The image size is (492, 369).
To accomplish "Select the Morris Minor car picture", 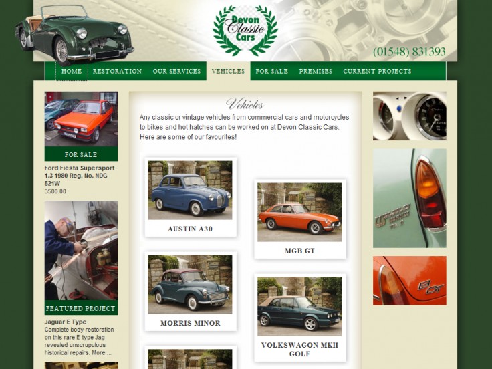I will (190, 284).
